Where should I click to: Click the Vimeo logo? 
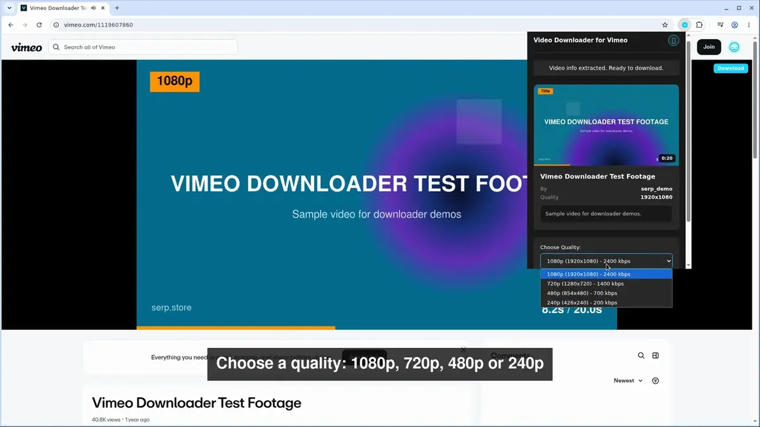coord(27,47)
